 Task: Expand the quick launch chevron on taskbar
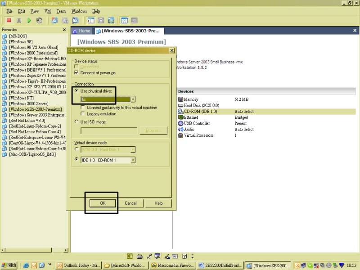(x=50, y=265)
